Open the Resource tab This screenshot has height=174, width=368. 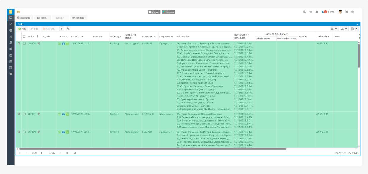click(24, 18)
